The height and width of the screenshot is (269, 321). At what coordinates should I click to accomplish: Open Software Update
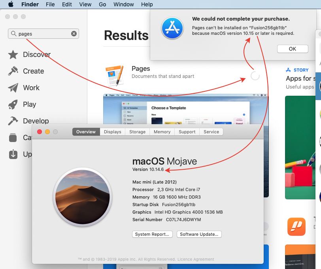199,234
